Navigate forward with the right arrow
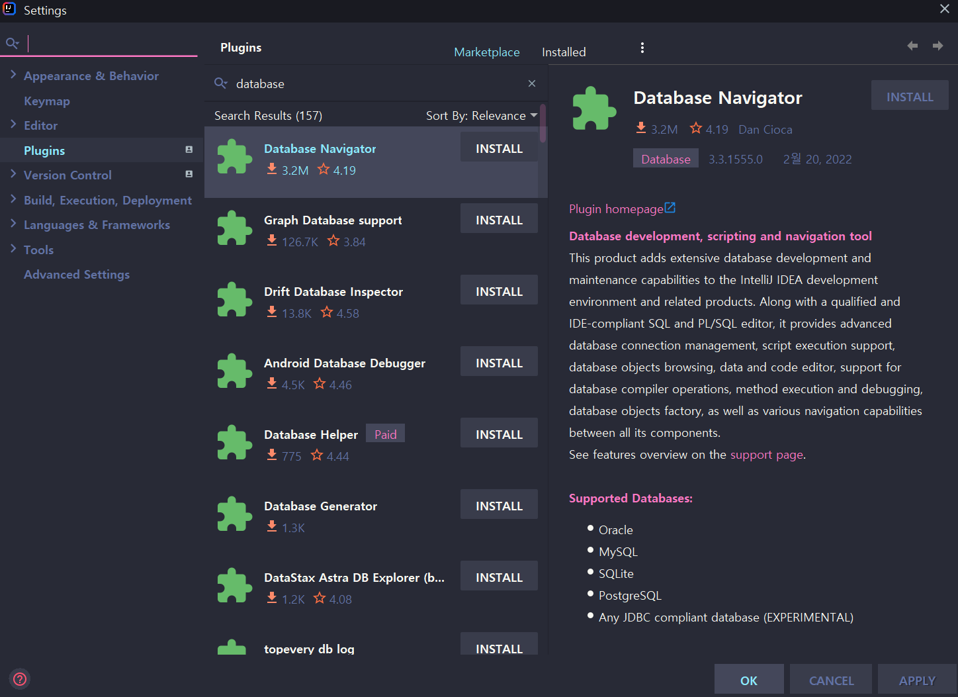The image size is (958, 697). click(x=937, y=46)
